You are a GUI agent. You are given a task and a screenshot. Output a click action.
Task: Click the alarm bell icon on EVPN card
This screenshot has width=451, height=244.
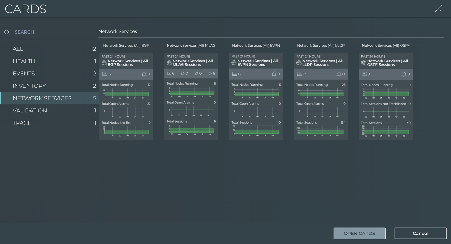coord(274,74)
